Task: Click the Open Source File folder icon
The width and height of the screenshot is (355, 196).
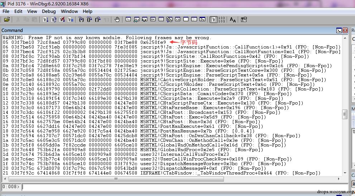Action: coord(7,20)
